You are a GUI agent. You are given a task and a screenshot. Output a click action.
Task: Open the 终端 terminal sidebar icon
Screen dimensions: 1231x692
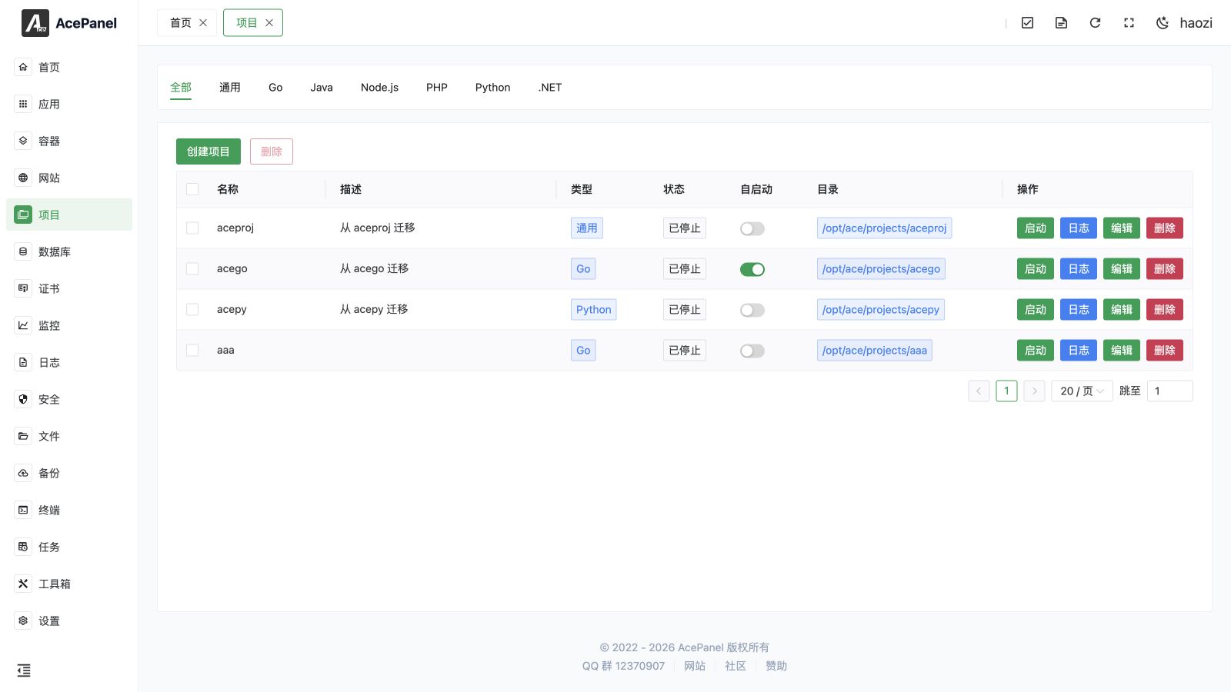[x=23, y=510]
